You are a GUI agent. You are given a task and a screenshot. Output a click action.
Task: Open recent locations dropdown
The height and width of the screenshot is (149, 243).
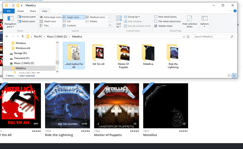click(x=18, y=36)
